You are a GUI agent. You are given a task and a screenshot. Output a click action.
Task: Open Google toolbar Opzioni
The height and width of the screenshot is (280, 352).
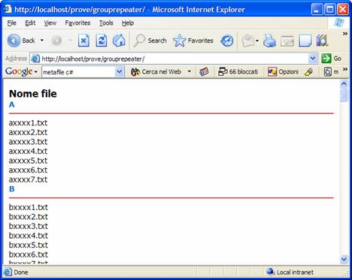[283, 72]
